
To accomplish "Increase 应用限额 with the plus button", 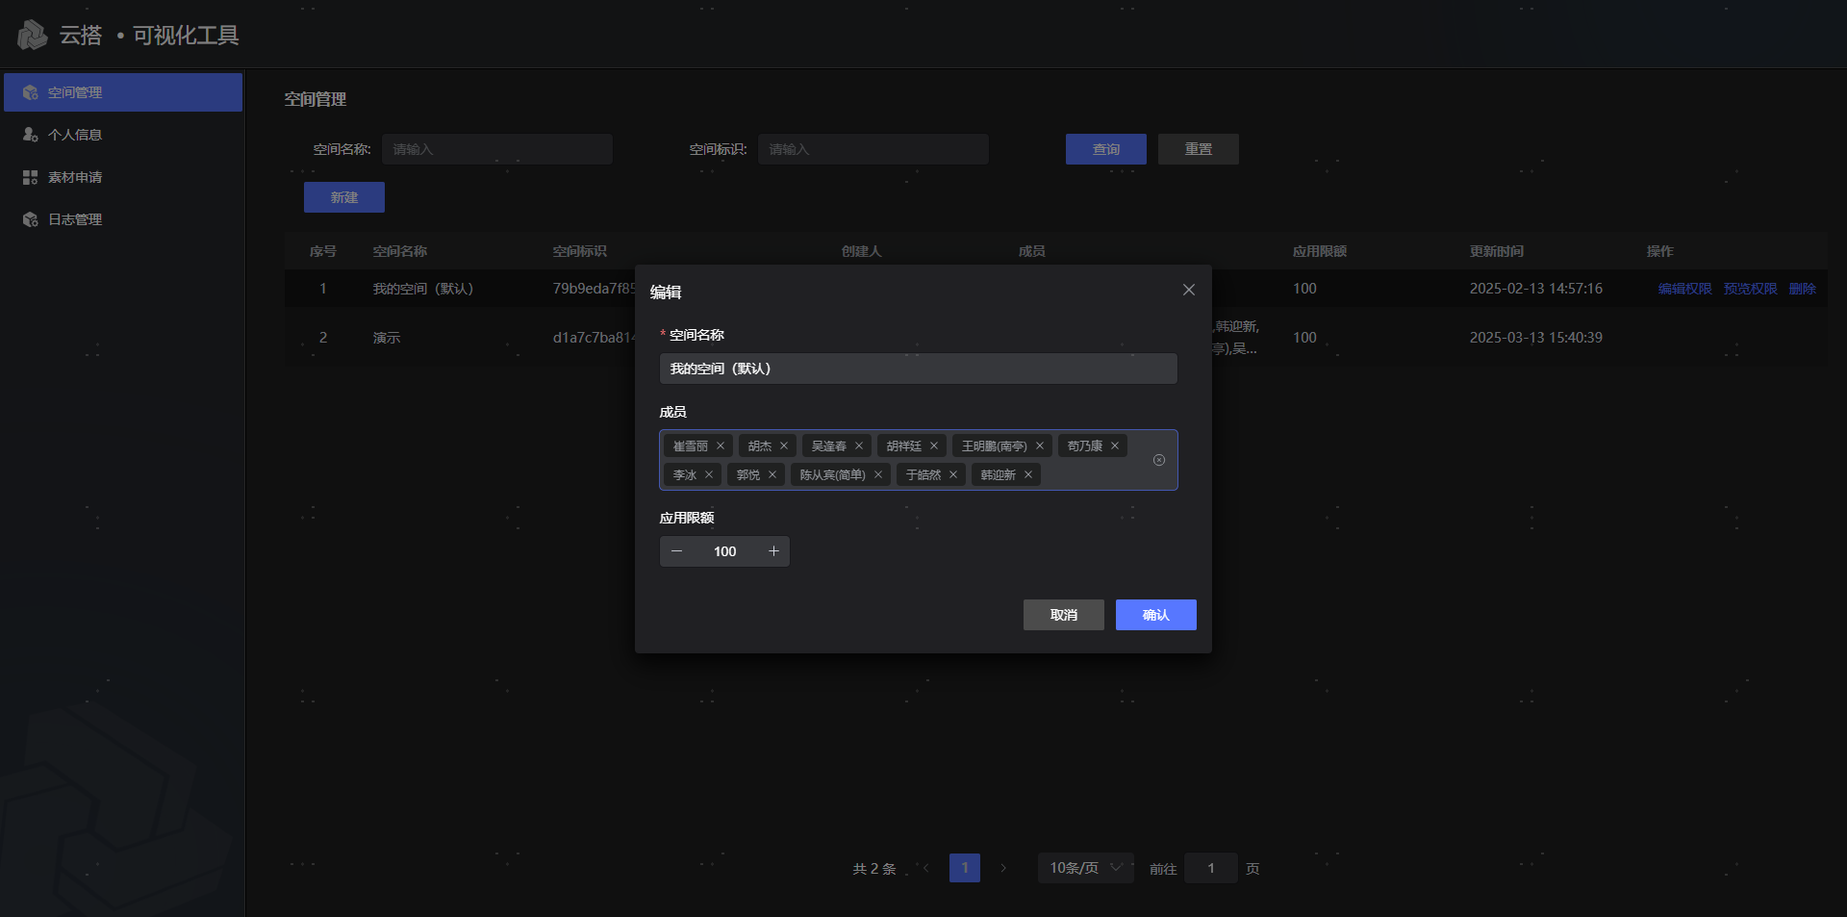I will (x=773, y=552).
